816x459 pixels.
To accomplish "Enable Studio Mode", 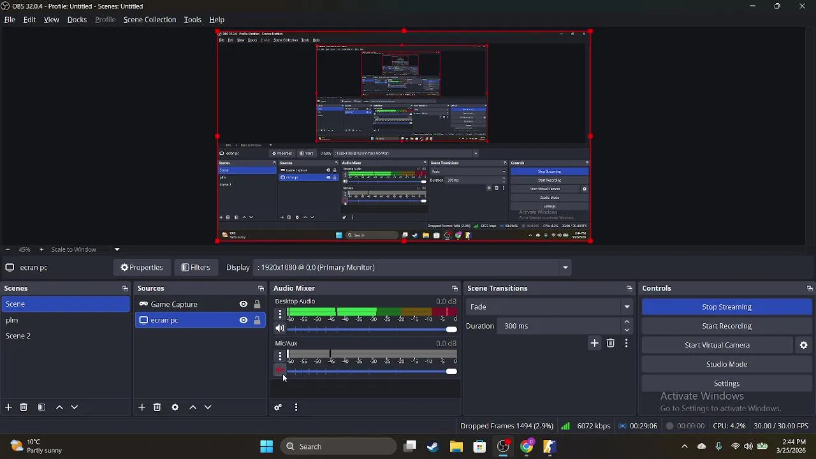I will [727, 365].
